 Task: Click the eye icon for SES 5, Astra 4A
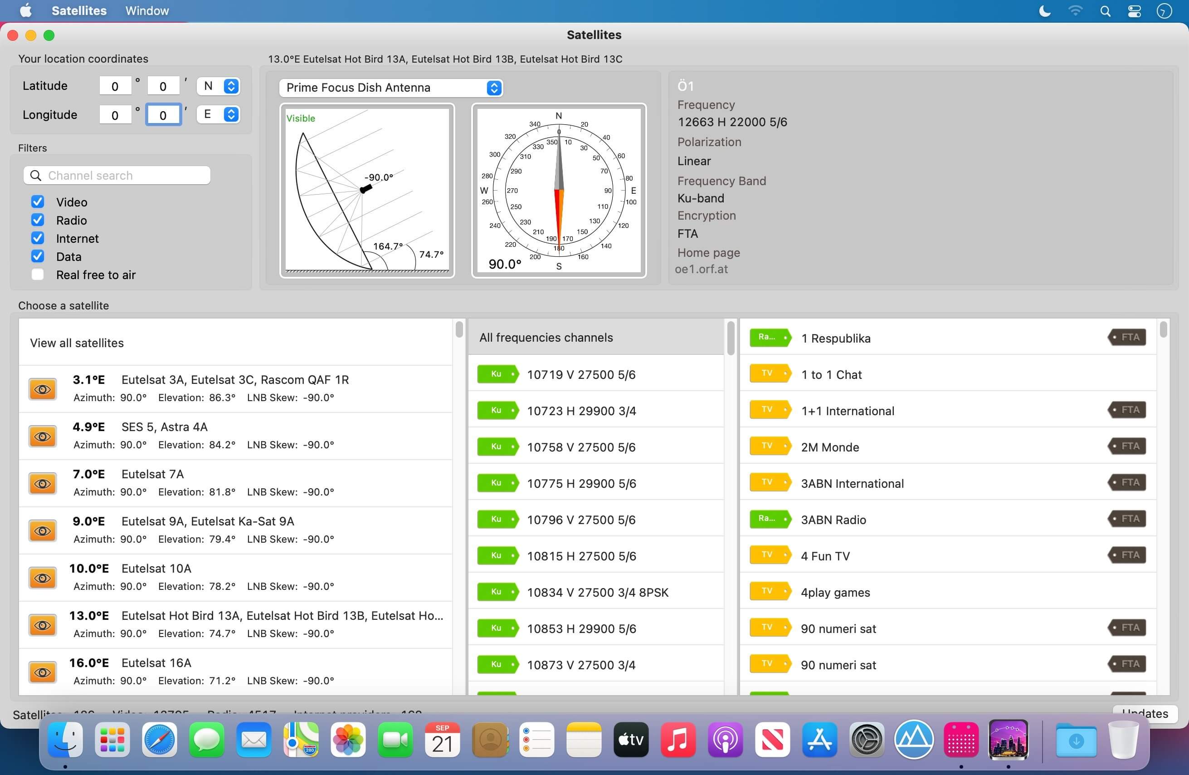pyautogui.click(x=43, y=437)
